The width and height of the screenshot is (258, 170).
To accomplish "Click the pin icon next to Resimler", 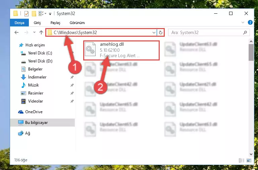I will coord(72,93).
